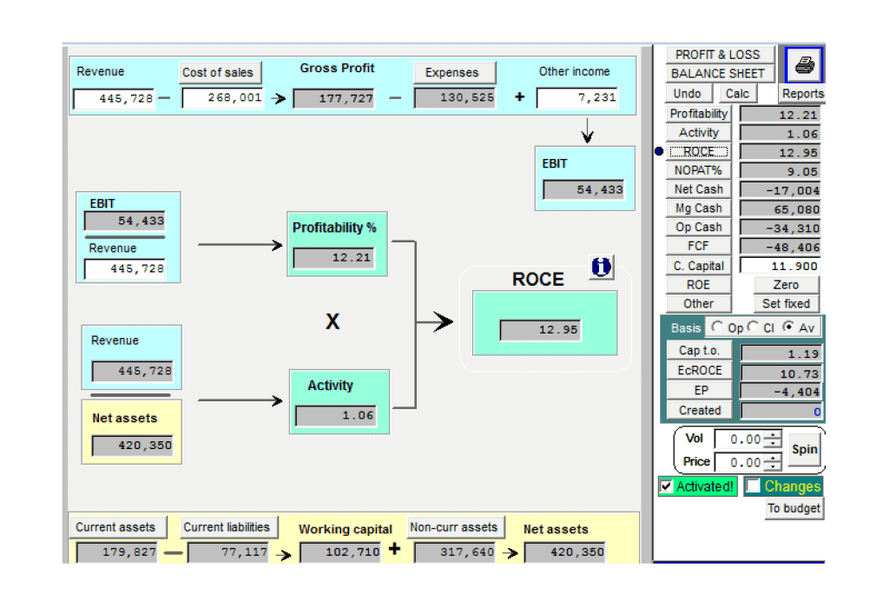Switch to the BALANCE SHEET view
889x608 pixels.
[717, 74]
